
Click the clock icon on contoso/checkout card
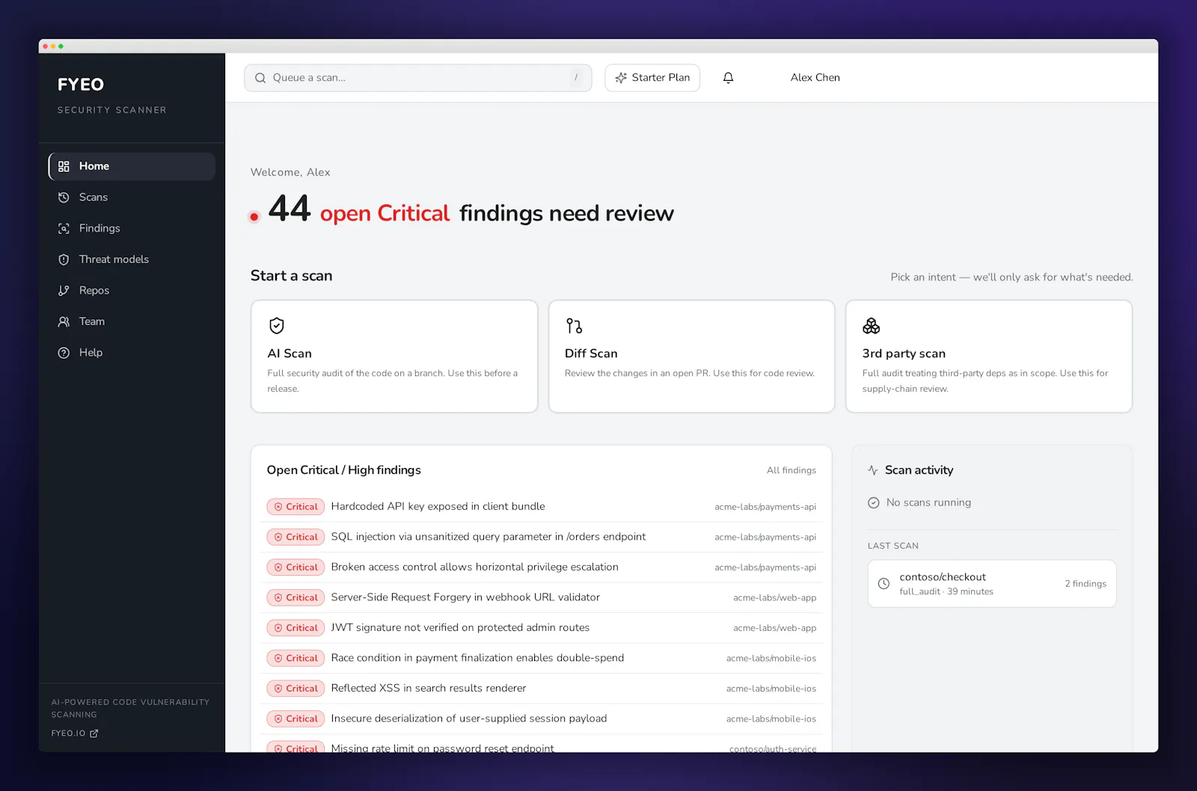pyautogui.click(x=884, y=584)
